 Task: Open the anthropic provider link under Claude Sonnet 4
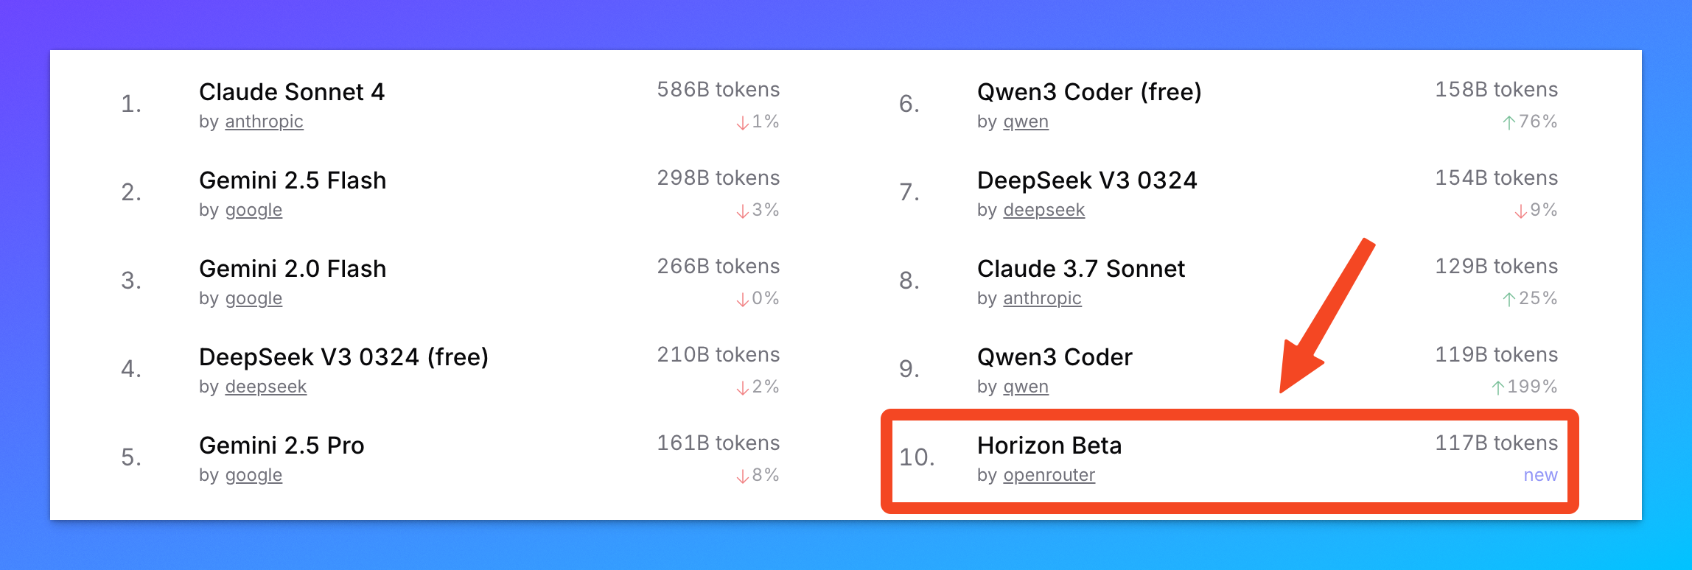point(264,122)
